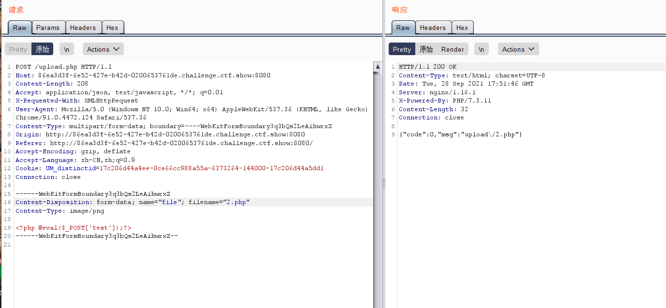Click the Origin header line
Viewport: 666px width, 308px height.
coord(160,134)
